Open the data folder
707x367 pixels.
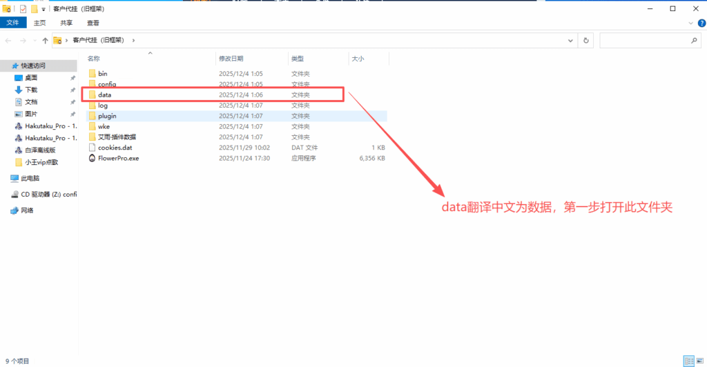tap(104, 95)
